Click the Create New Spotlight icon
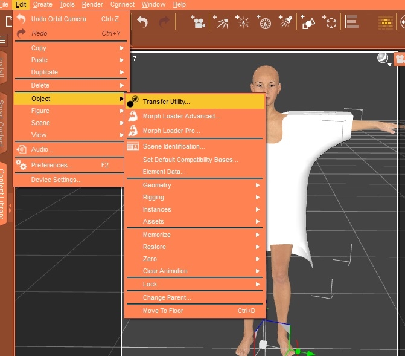 coord(285,23)
